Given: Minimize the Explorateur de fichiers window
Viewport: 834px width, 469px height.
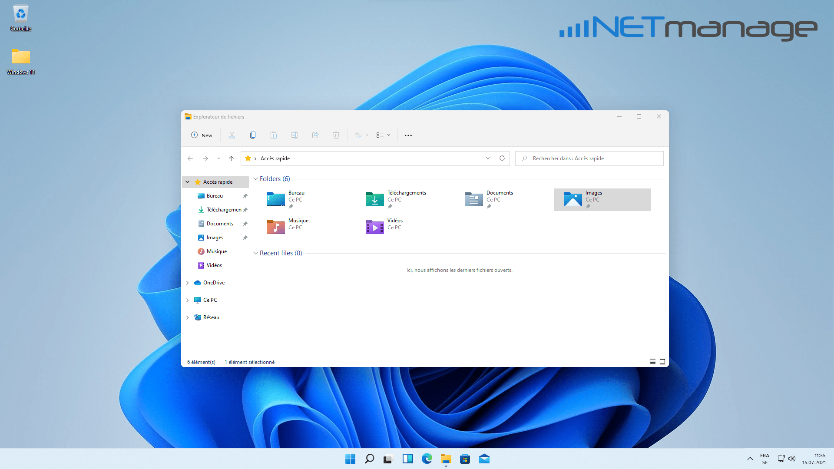Looking at the screenshot, I should click(x=619, y=116).
